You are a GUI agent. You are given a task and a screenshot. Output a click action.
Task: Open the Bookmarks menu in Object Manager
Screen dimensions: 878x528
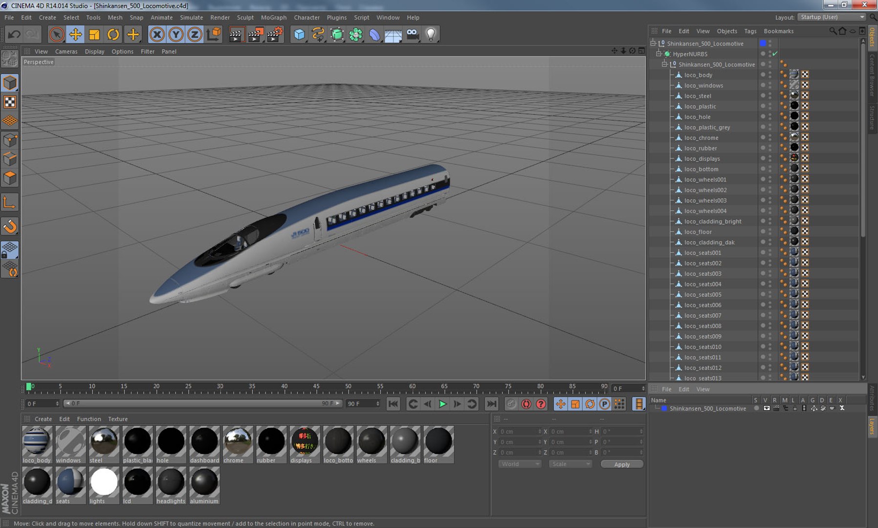click(779, 31)
